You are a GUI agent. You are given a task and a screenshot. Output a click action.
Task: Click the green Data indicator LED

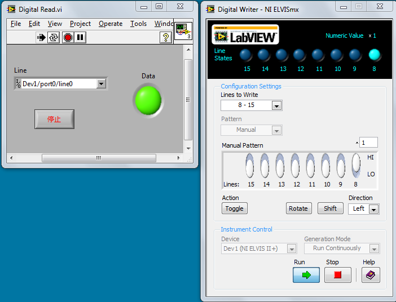[148, 100]
